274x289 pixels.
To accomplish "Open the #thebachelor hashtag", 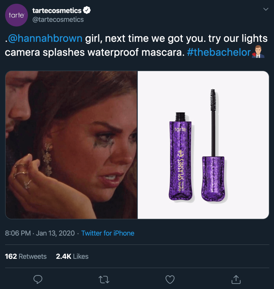I will 219,52.
